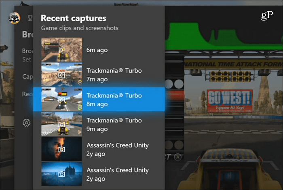Open the Trackmania Turbo 7m ago screenshot thumbnail
This screenshot has height=190, width=283.
click(61, 74)
